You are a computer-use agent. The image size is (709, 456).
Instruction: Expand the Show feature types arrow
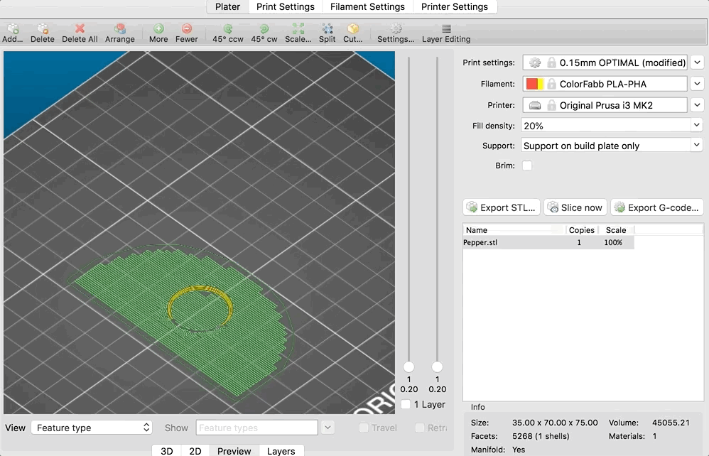click(328, 428)
